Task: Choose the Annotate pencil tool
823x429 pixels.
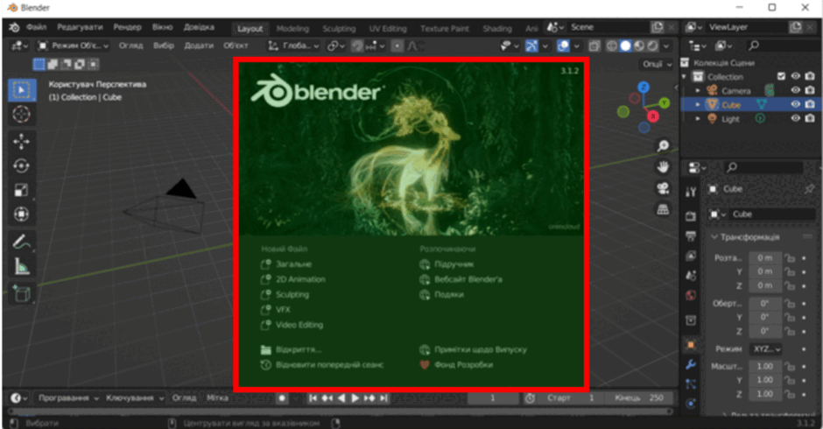Action: [22, 242]
